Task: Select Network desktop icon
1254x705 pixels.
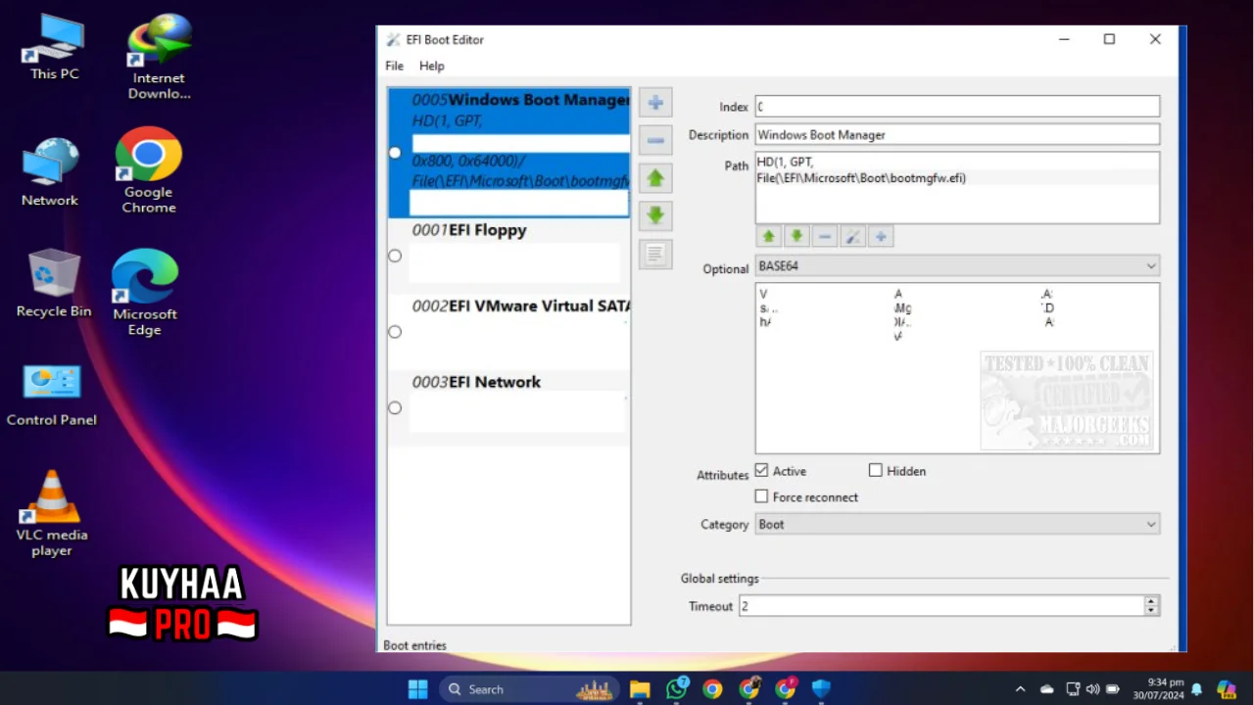Action: point(50,172)
